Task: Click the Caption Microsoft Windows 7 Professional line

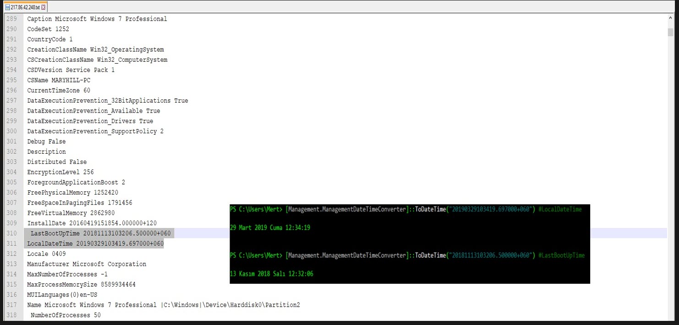Action: tap(97, 19)
